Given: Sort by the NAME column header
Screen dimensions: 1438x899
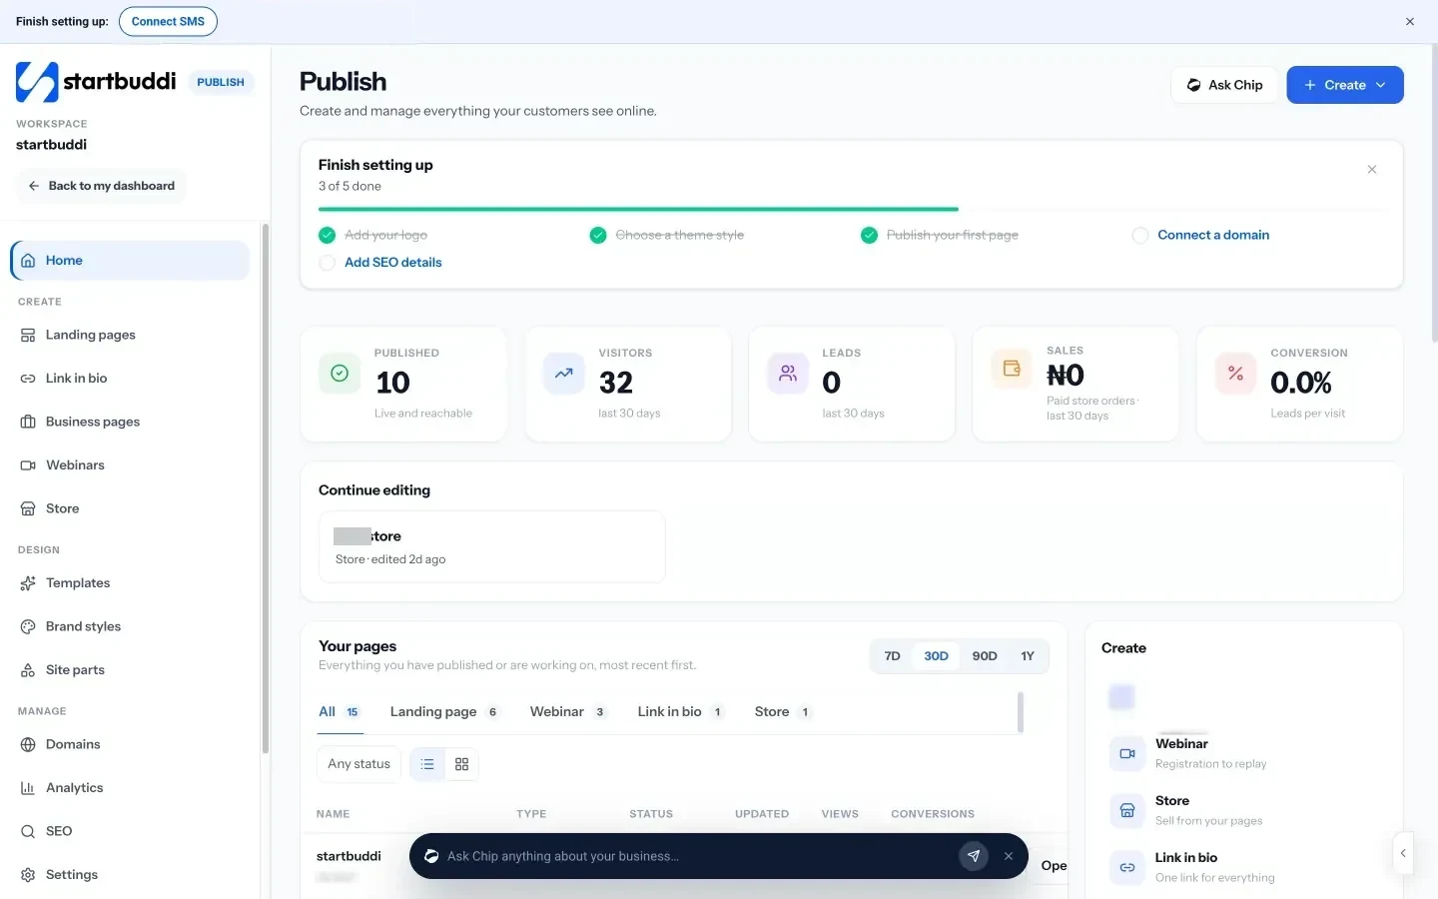Looking at the screenshot, I should click(x=333, y=814).
